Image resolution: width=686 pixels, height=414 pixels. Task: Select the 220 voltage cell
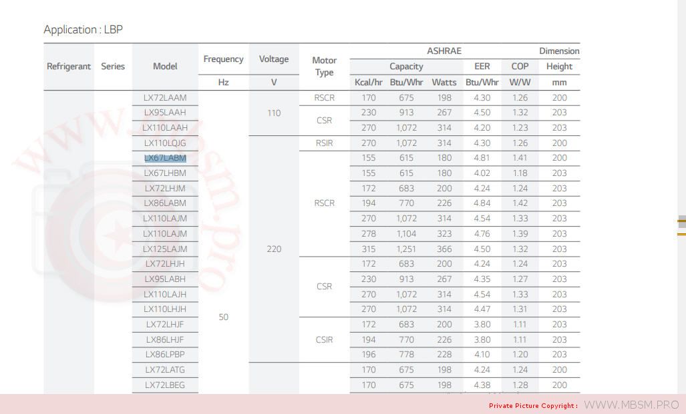click(x=274, y=249)
